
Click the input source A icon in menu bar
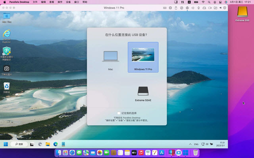click(189, 2)
